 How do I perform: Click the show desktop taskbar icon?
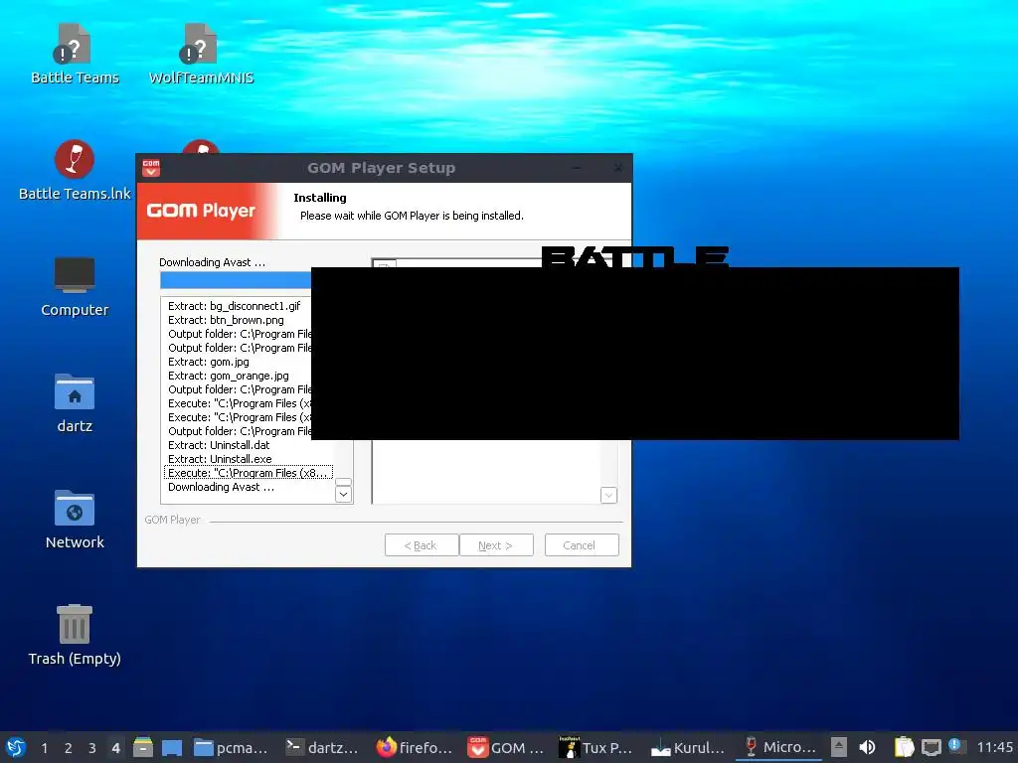point(171,747)
